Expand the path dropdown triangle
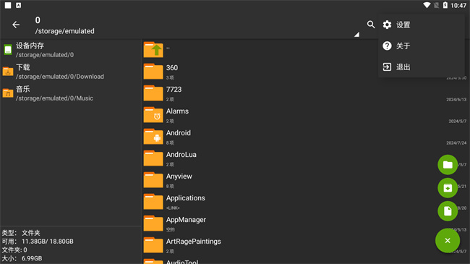Image resolution: width=470 pixels, height=264 pixels. pyautogui.click(x=356, y=35)
